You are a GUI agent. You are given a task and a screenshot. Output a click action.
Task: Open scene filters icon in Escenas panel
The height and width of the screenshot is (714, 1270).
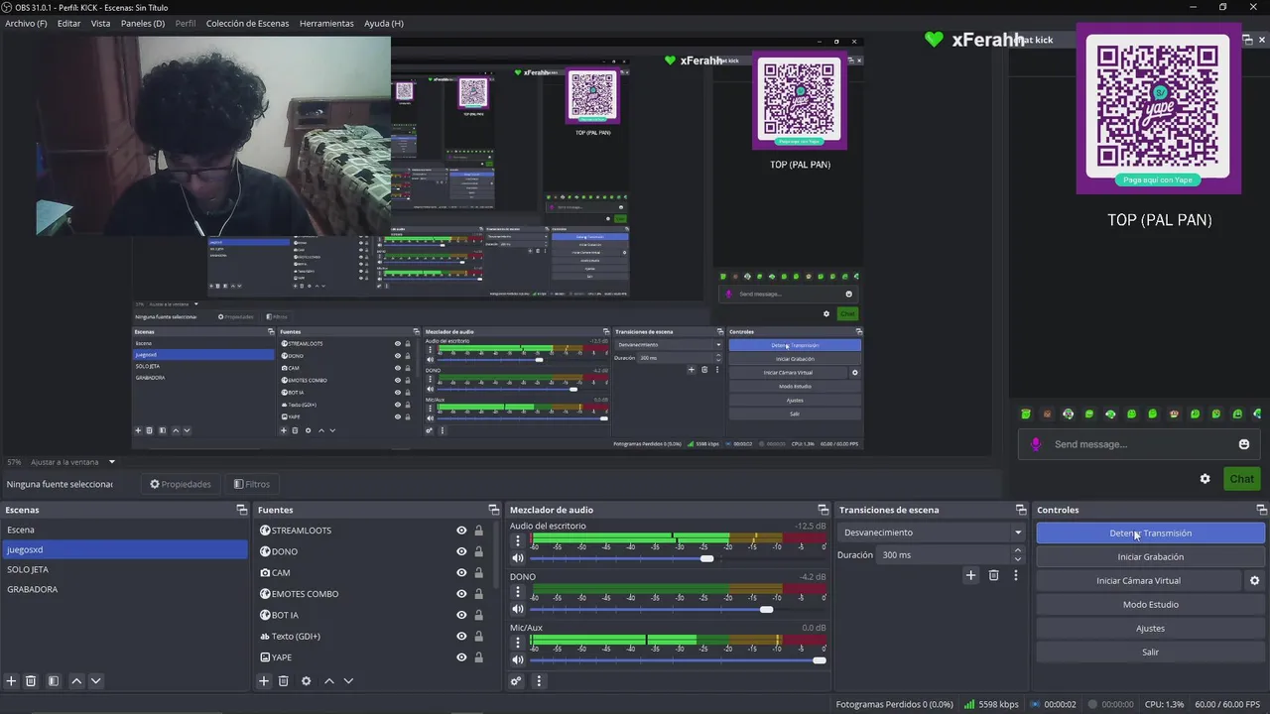54,681
